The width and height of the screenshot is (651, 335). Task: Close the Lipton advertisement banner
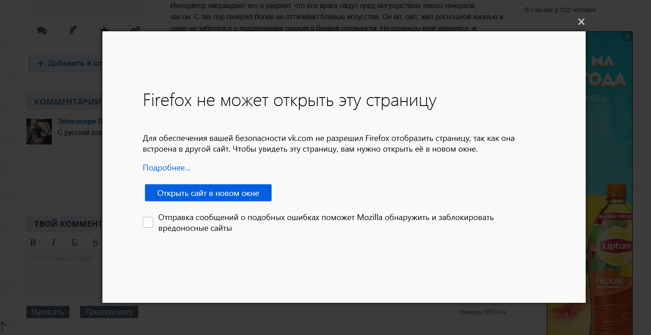coord(627,37)
